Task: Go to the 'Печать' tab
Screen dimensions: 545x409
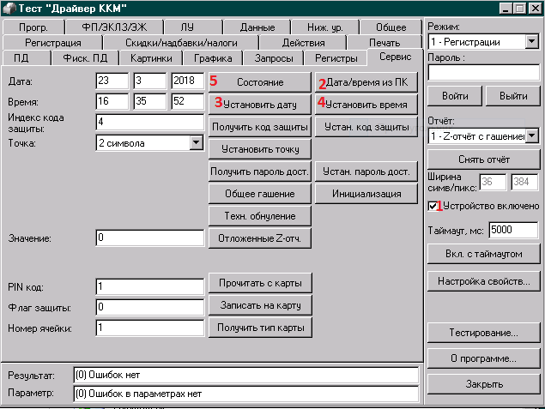Action: 384,43
